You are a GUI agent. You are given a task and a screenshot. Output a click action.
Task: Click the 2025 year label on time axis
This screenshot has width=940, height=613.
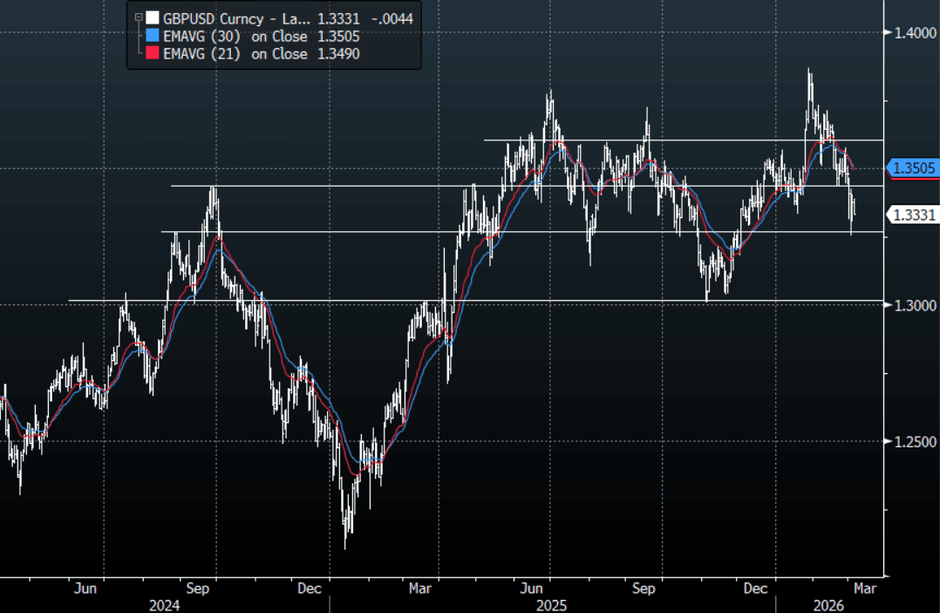coord(550,603)
